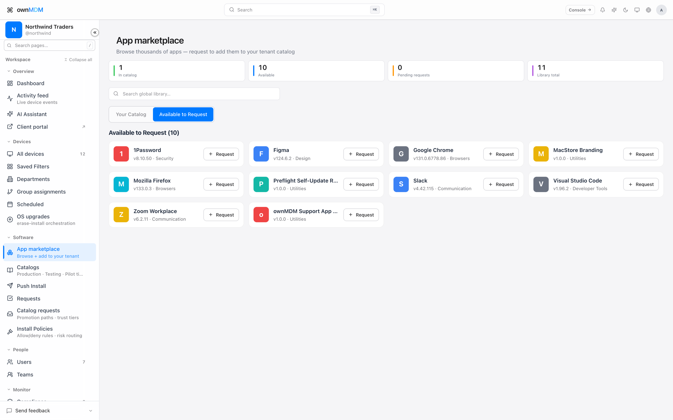
Task: Request the 1Password app
Action: click(x=221, y=154)
